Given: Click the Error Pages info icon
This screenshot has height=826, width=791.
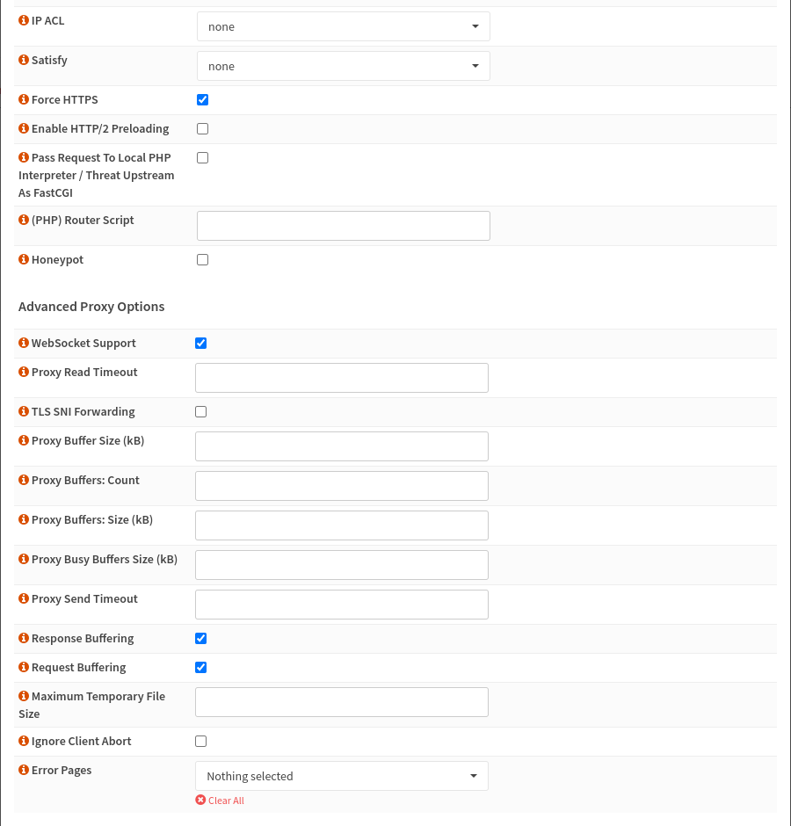Looking at the screenshot, I should (23, 769).
